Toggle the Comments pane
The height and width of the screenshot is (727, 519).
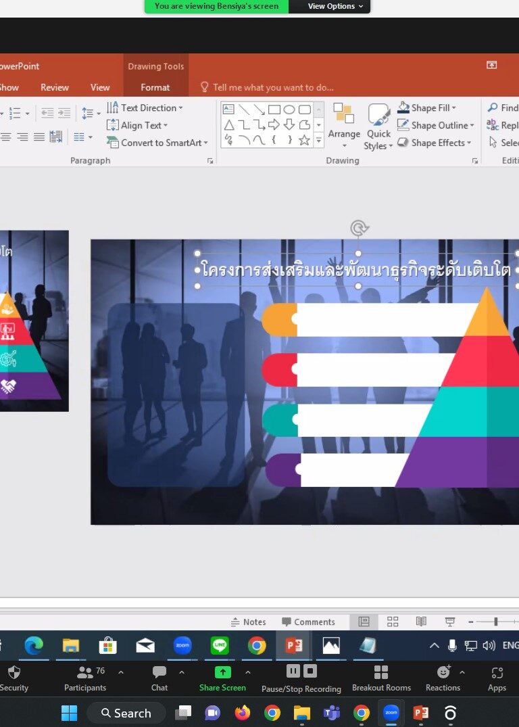pyautogui.click(x=308, y=622)
